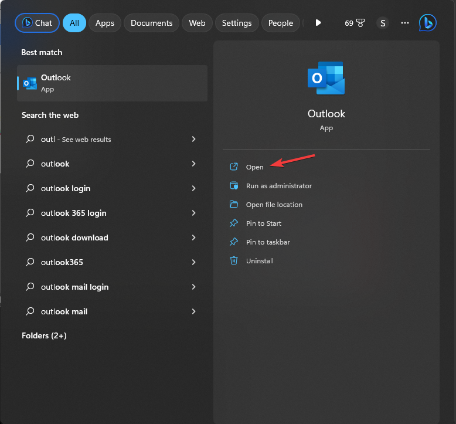Choose Pin to Start for Outlook
The width and height of the screenshot is (456, 424).
tap(263, 223)
